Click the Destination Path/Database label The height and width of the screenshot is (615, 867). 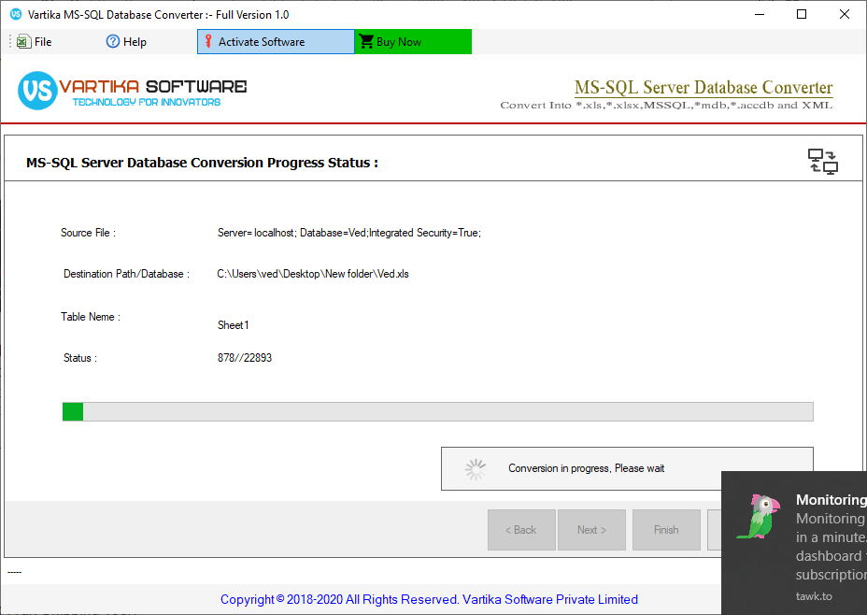[x=127, y=274]
